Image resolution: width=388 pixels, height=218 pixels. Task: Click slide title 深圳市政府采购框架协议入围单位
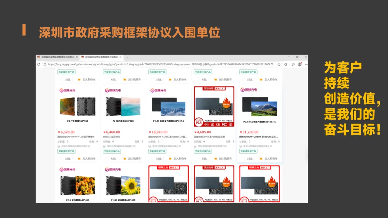(x=129, y=33)
